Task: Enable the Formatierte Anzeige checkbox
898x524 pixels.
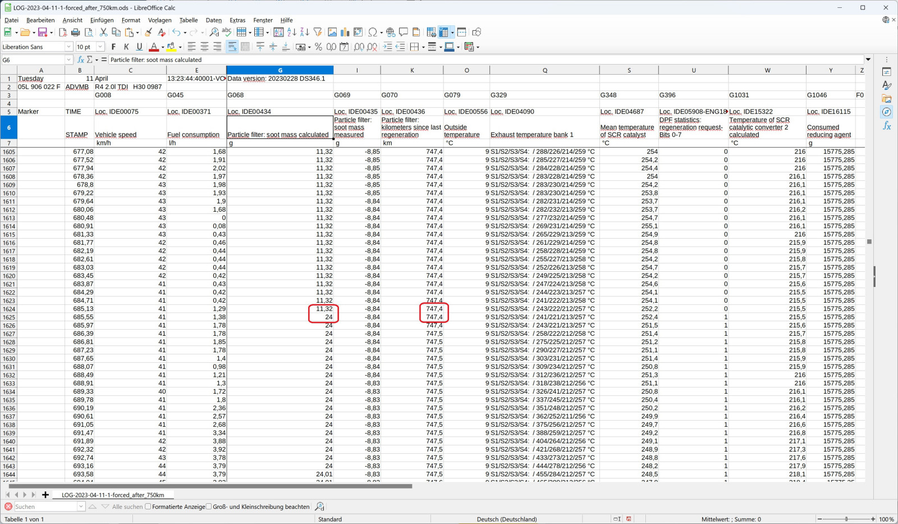Action: tap(148, 507)
